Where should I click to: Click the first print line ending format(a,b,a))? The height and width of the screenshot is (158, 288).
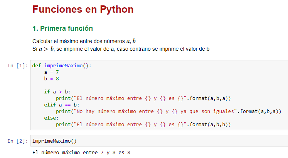143,98
